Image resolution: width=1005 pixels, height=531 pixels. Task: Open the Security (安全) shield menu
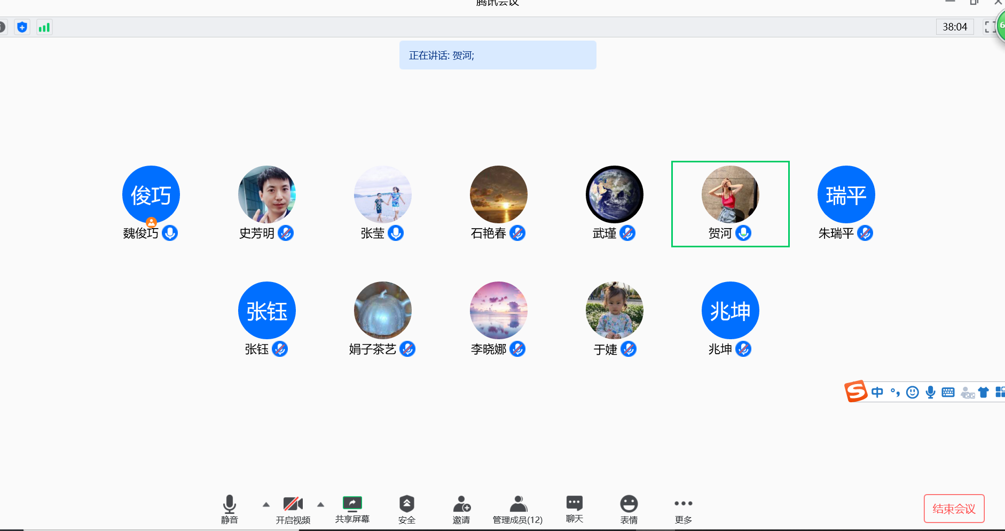[406, 504]
